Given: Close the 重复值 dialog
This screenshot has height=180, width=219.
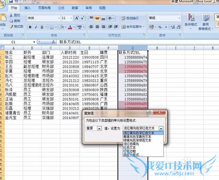Looking at the screenshot, I should coord(159,112).
